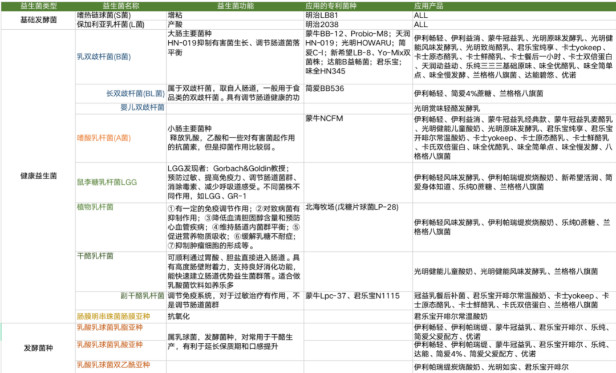Select the 增粘 function cell
Viewport: 616px width, 373px height.
(235, 15)
